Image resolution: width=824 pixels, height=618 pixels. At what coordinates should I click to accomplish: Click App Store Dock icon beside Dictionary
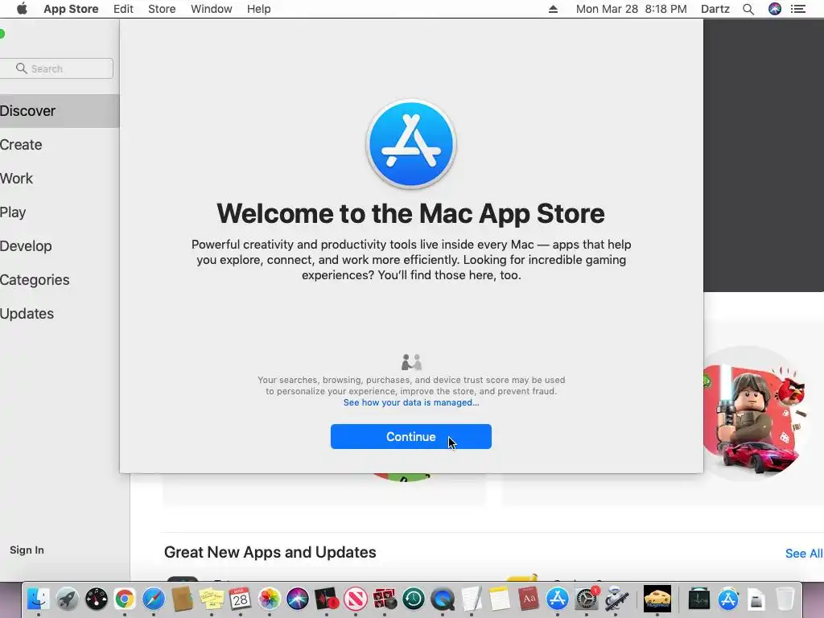pos(557,599)
